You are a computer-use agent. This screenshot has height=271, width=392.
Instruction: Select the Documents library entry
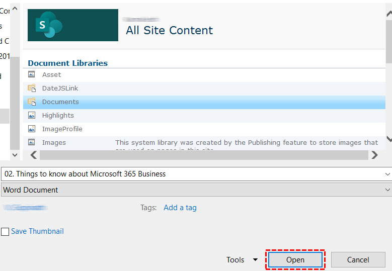click(60, 102)
